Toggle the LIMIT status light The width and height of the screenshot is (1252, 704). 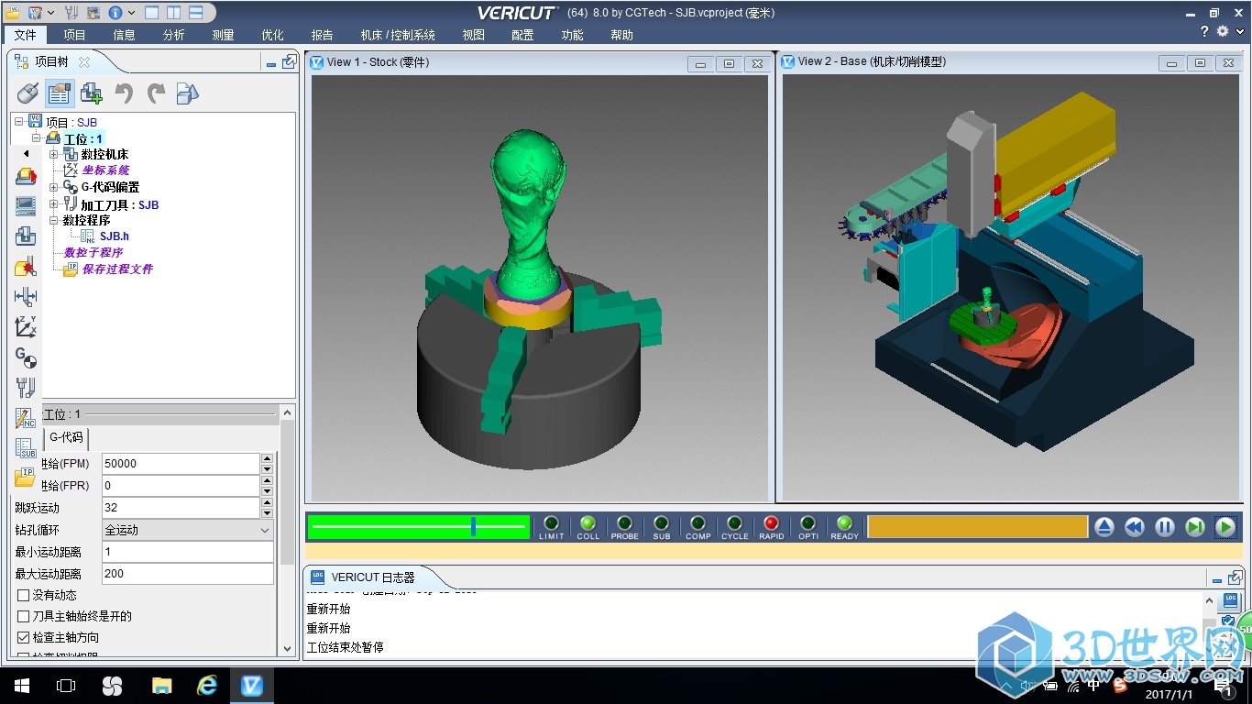pos(551,523)
